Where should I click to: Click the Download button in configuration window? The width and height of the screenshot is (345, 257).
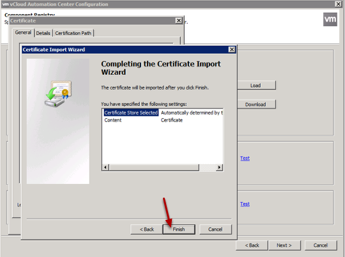click(x=256, y=104)
